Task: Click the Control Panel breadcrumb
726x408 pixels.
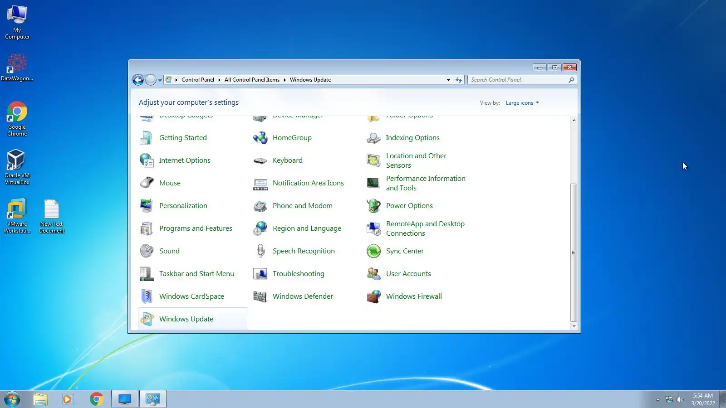Action: click(x=198, y=80)
